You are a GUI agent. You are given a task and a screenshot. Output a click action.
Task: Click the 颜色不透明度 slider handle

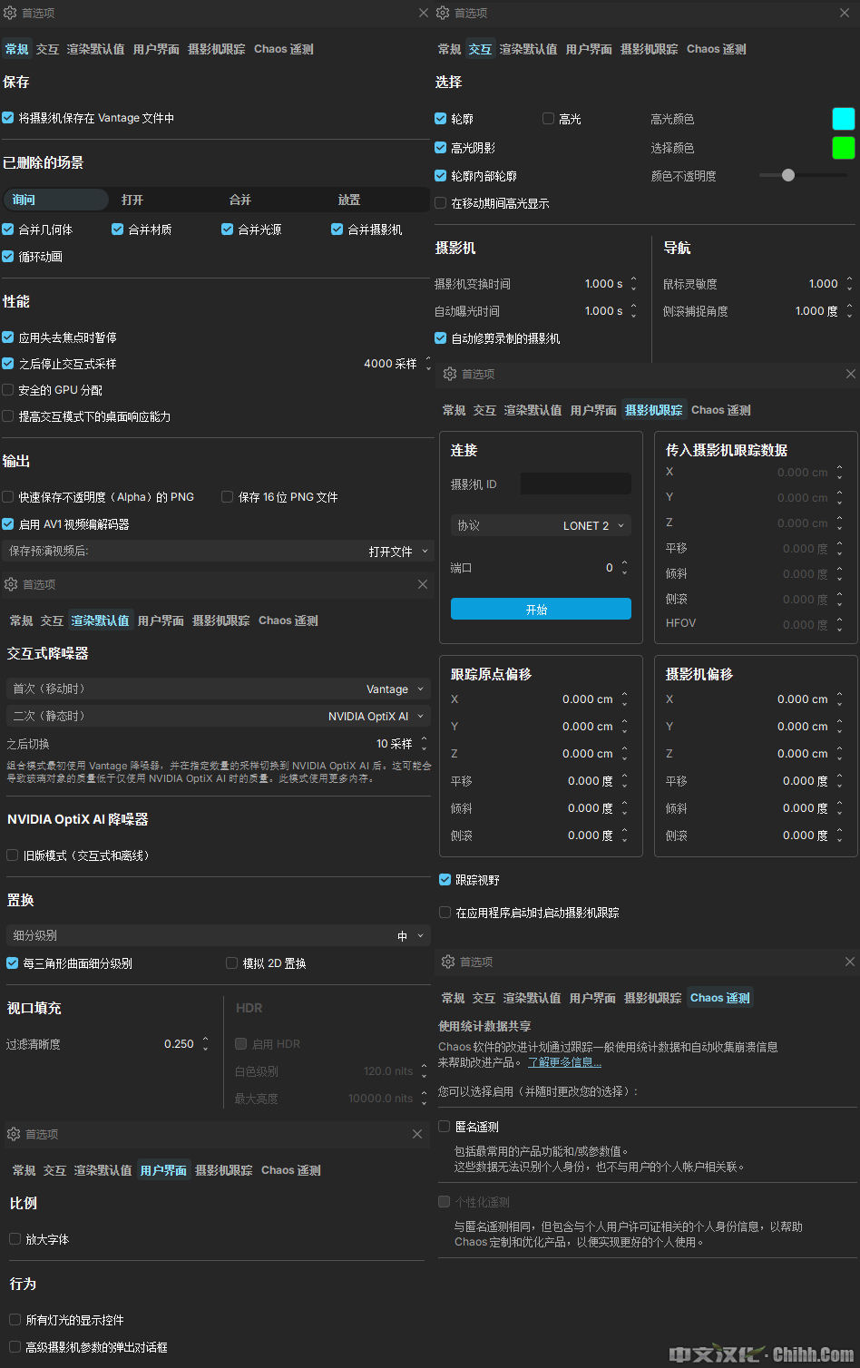tap(788, 176)
